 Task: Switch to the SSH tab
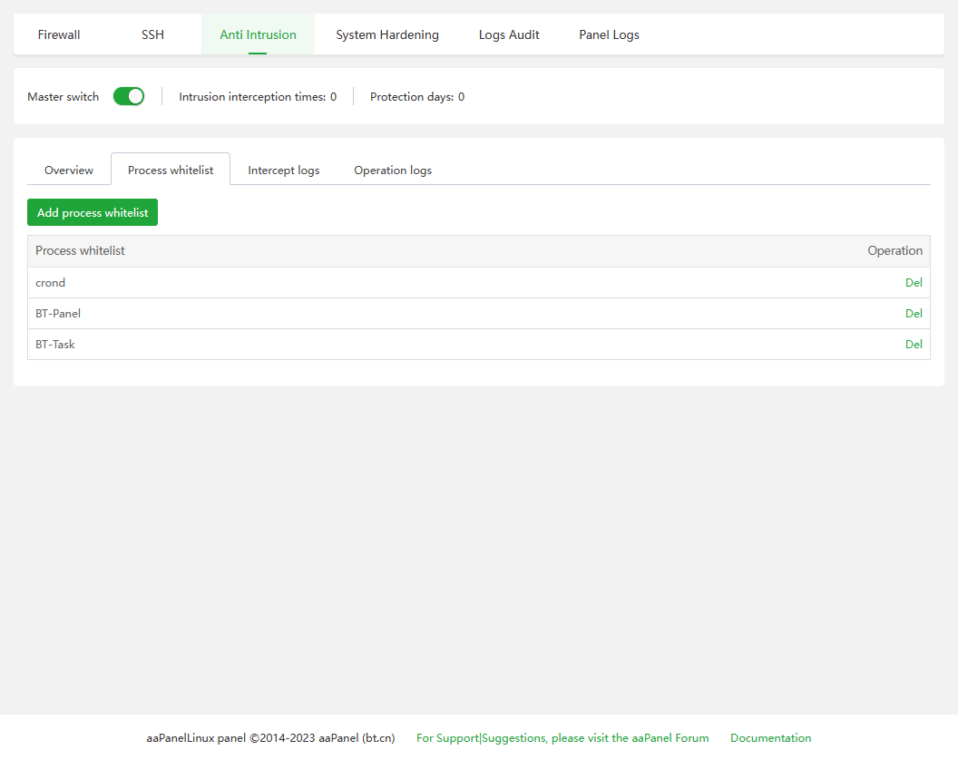[x=152, y=34]
